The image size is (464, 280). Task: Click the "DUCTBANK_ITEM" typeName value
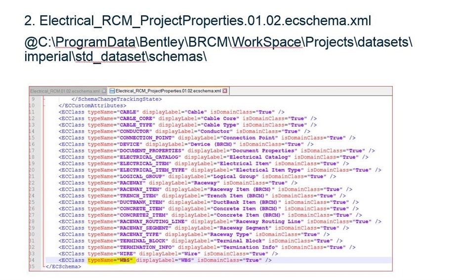pyautogui.click(x=141, y=202)
